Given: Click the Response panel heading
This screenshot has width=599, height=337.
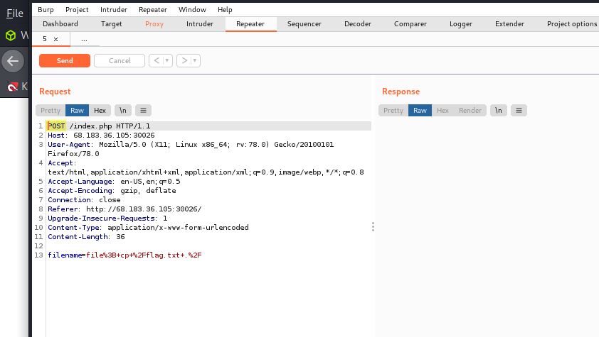Looking at the screenshot, I should [x=401, y=92].
